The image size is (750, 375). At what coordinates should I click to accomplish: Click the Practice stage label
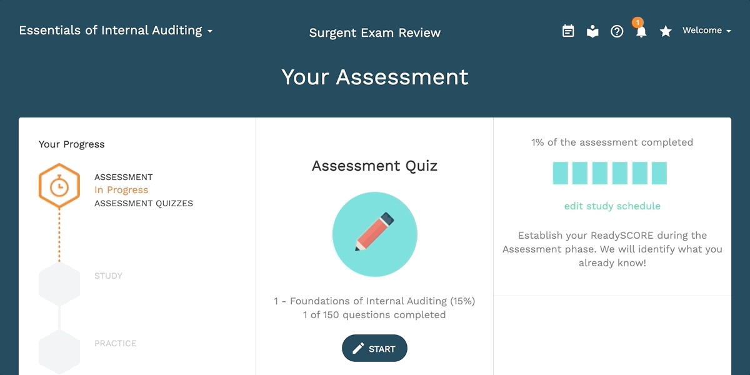point(116,343)
